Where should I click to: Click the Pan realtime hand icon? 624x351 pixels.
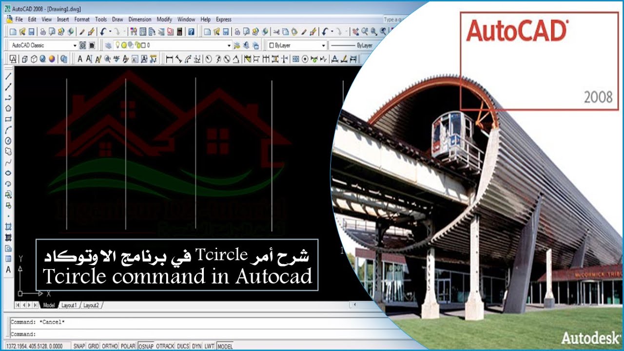(x=356, y=32)
